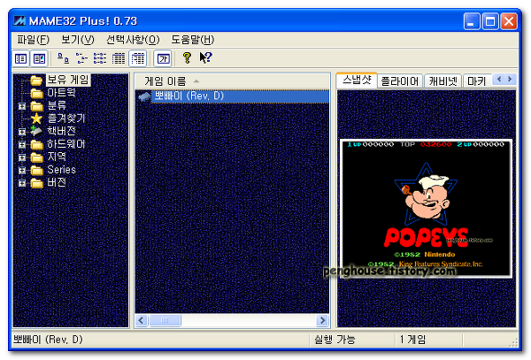Screen dimensions: 531x360
Task: Click the game icon beside 뽀빠이 (Rev. D)
Action: click(144, 96)
